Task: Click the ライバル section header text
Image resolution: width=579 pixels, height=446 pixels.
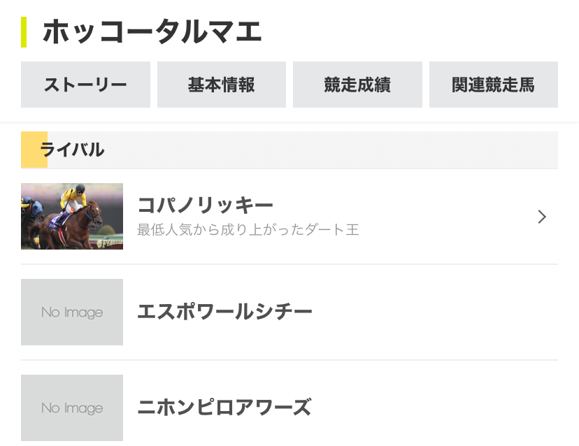Action: (x=72, y=150)
